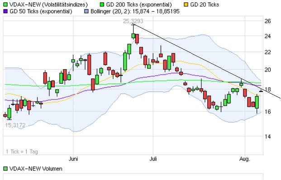Click the 16 y-axis value
This screenshot has height=180, width=281.
[268, 112]
